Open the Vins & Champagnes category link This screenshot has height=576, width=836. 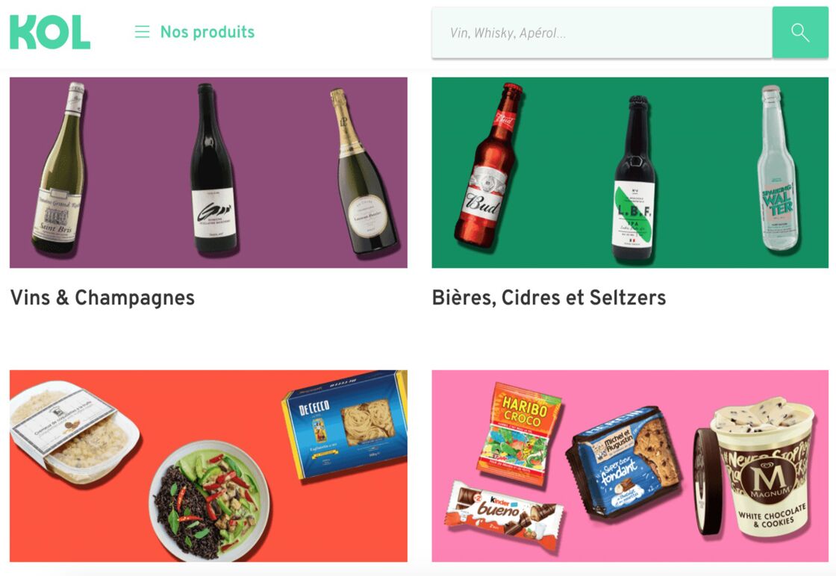tap(102, 297)
